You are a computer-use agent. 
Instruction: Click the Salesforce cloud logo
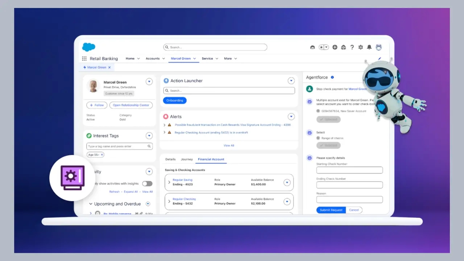(x=88, y=47)
